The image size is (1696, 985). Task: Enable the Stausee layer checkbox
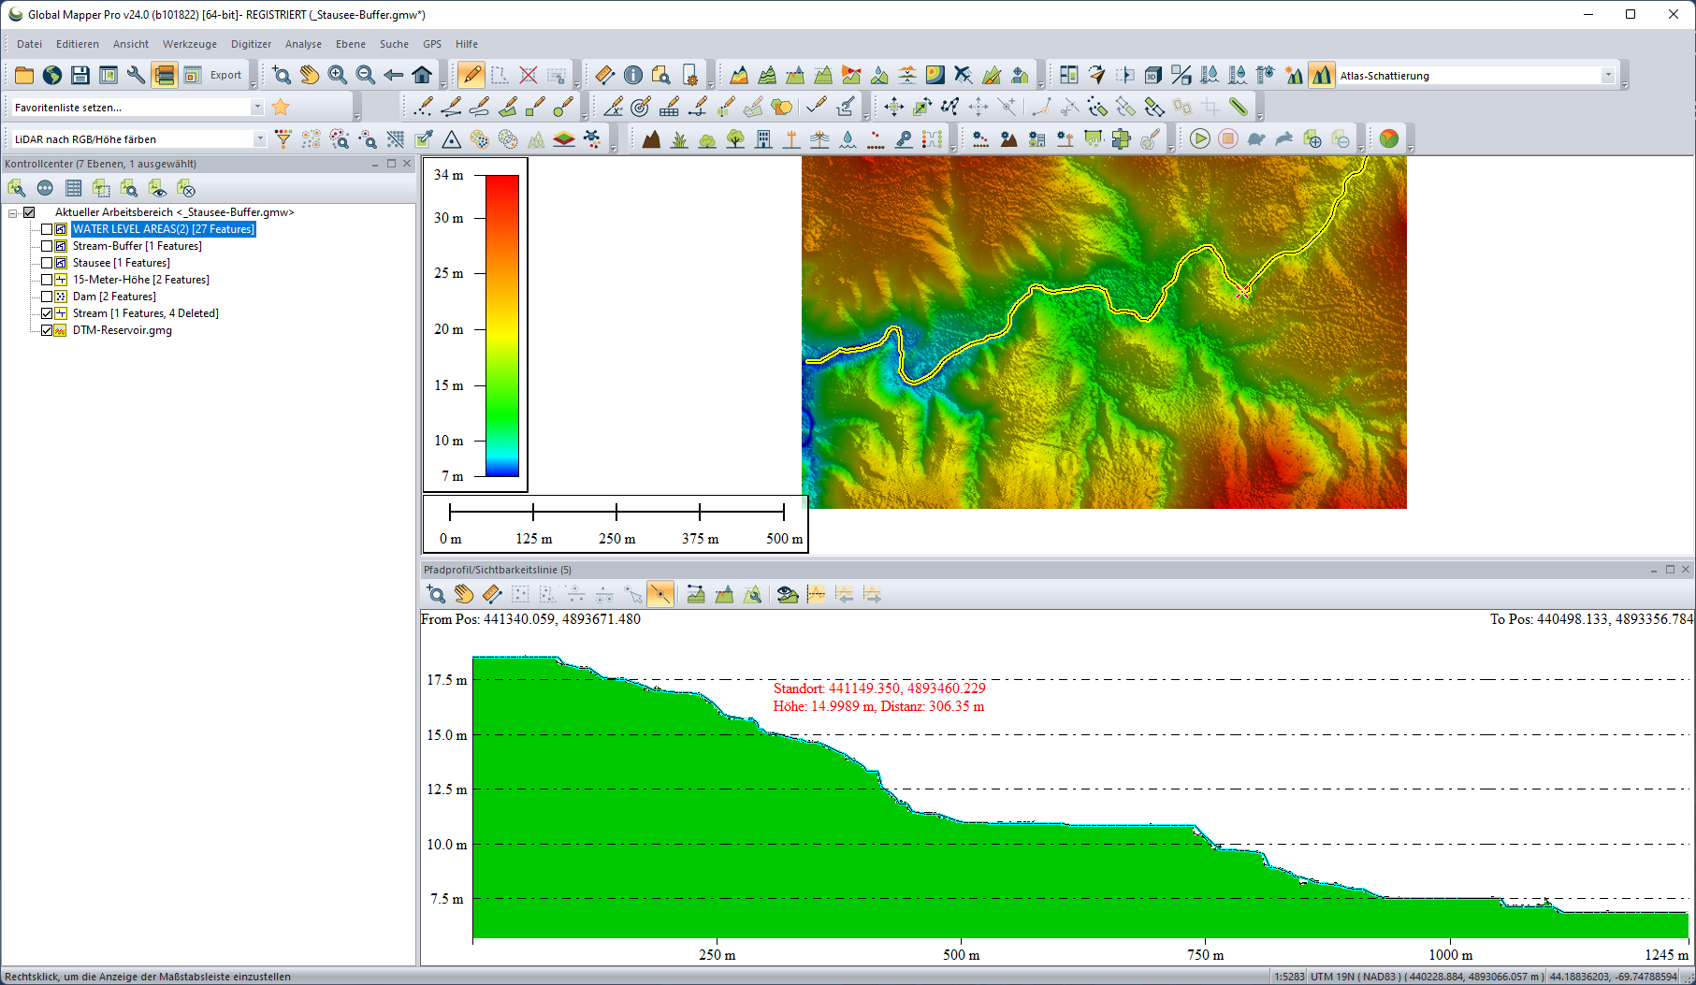(47, 263)
